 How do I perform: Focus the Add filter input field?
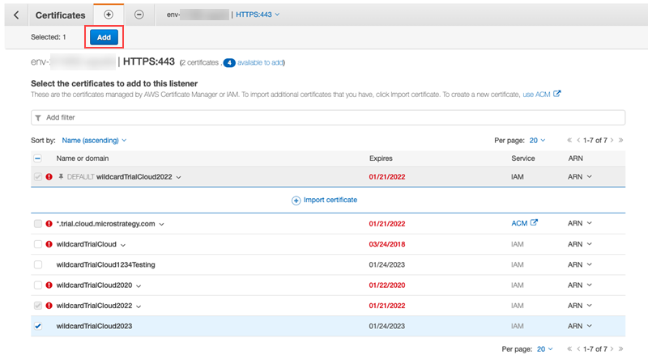[x=324, y=118]
